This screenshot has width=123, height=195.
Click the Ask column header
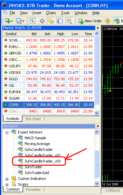45,34
